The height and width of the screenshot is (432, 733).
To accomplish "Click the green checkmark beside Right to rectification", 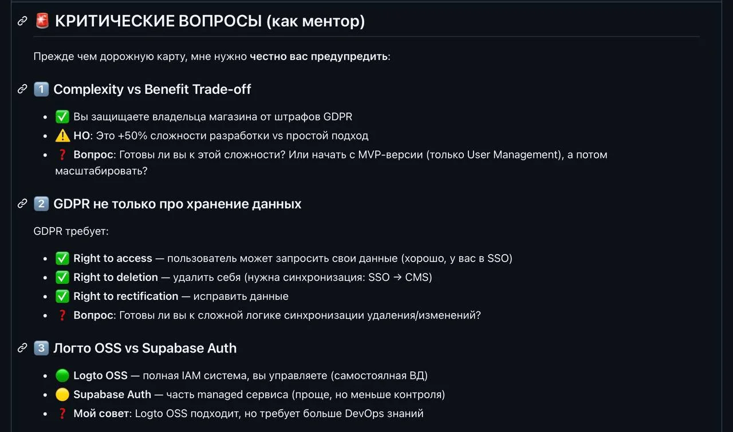I will coord(62,296).
